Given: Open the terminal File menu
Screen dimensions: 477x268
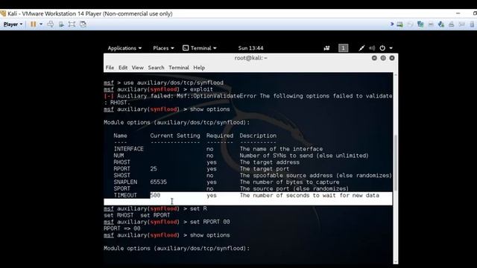Looking at the screenshot, I should pos(110,68).
